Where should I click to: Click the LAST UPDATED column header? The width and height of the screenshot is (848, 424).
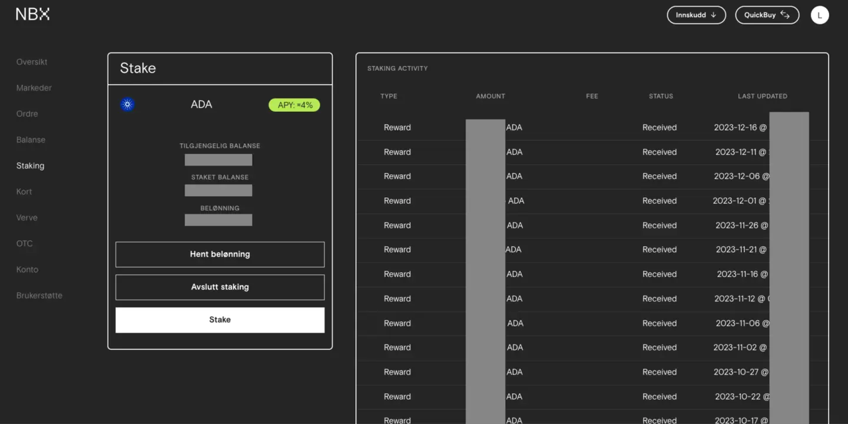[763, 96]
